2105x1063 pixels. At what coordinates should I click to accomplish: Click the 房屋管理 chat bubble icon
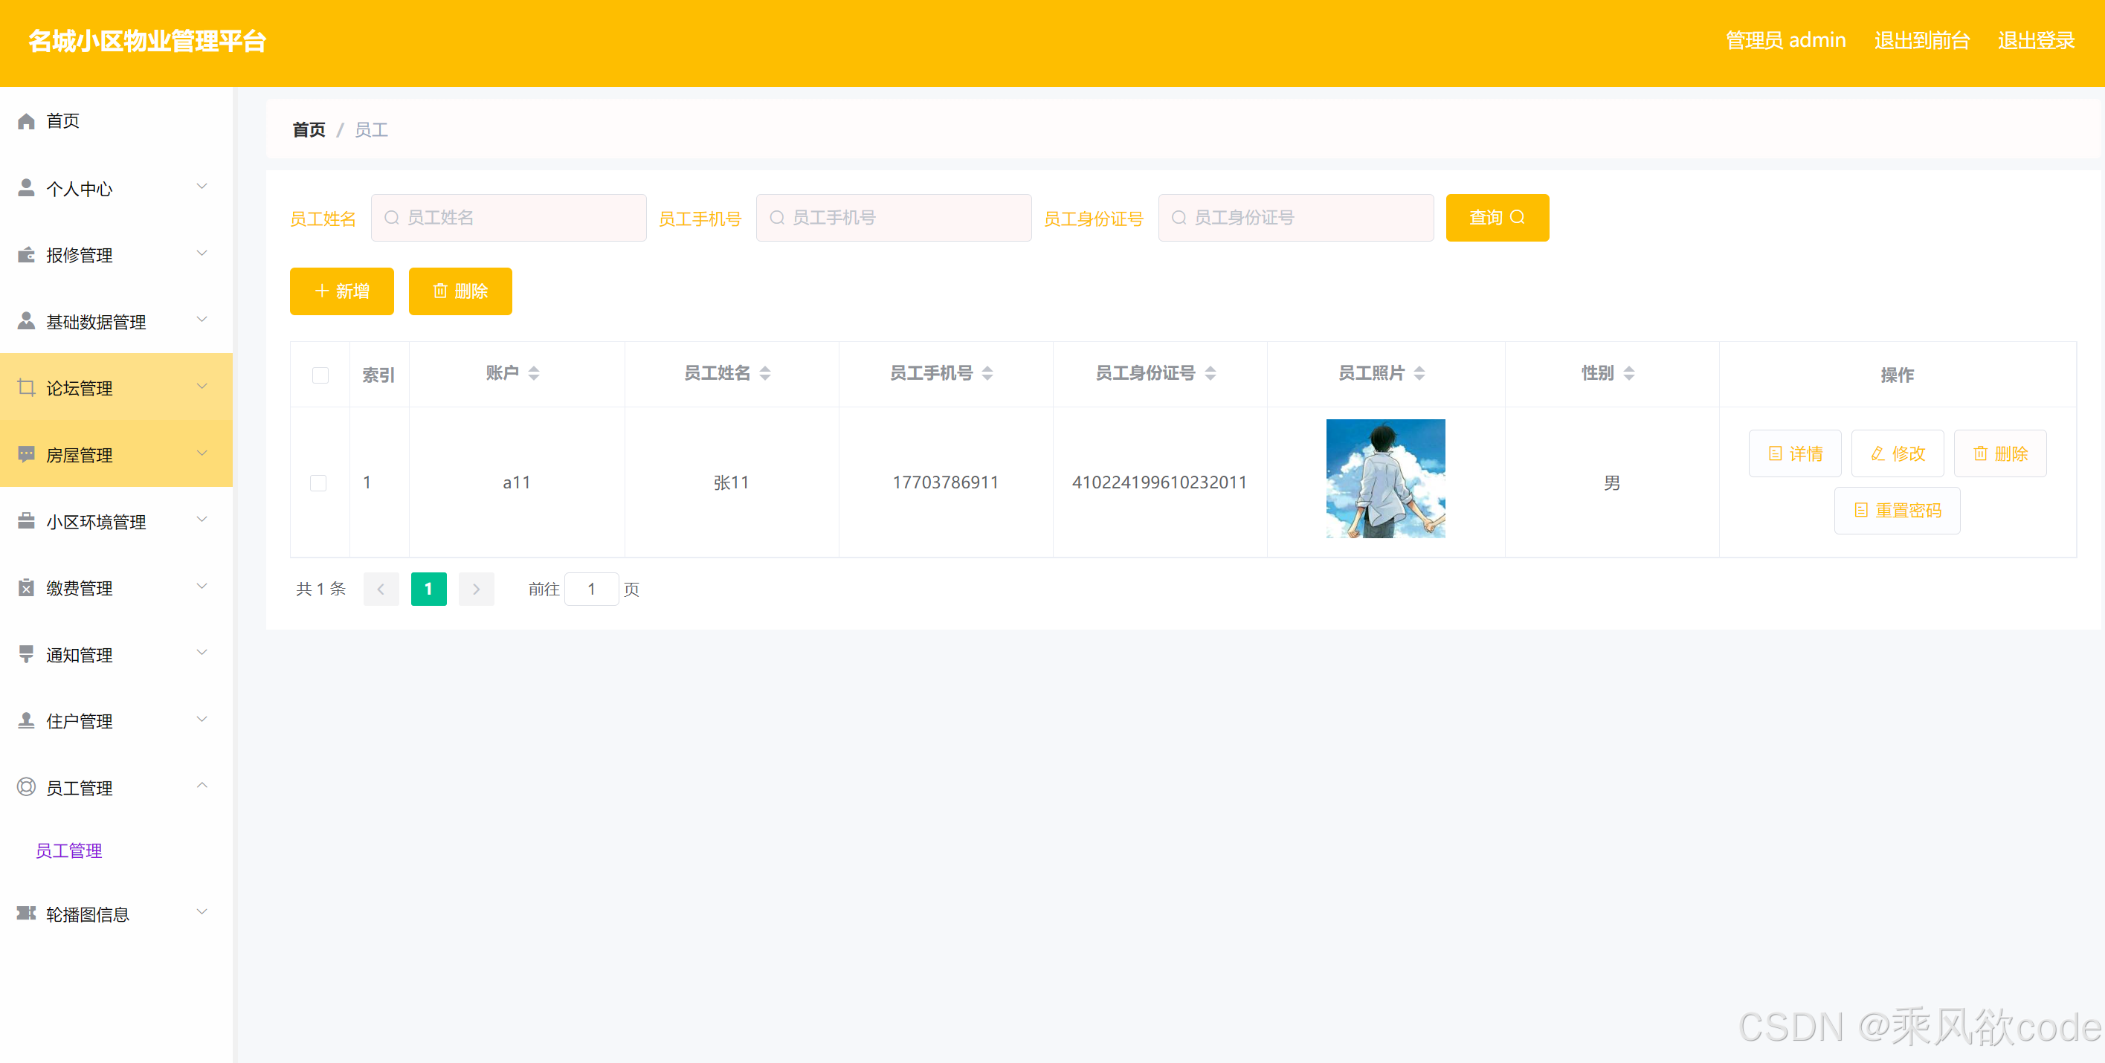pyautogui.click(x=26, y=454)
